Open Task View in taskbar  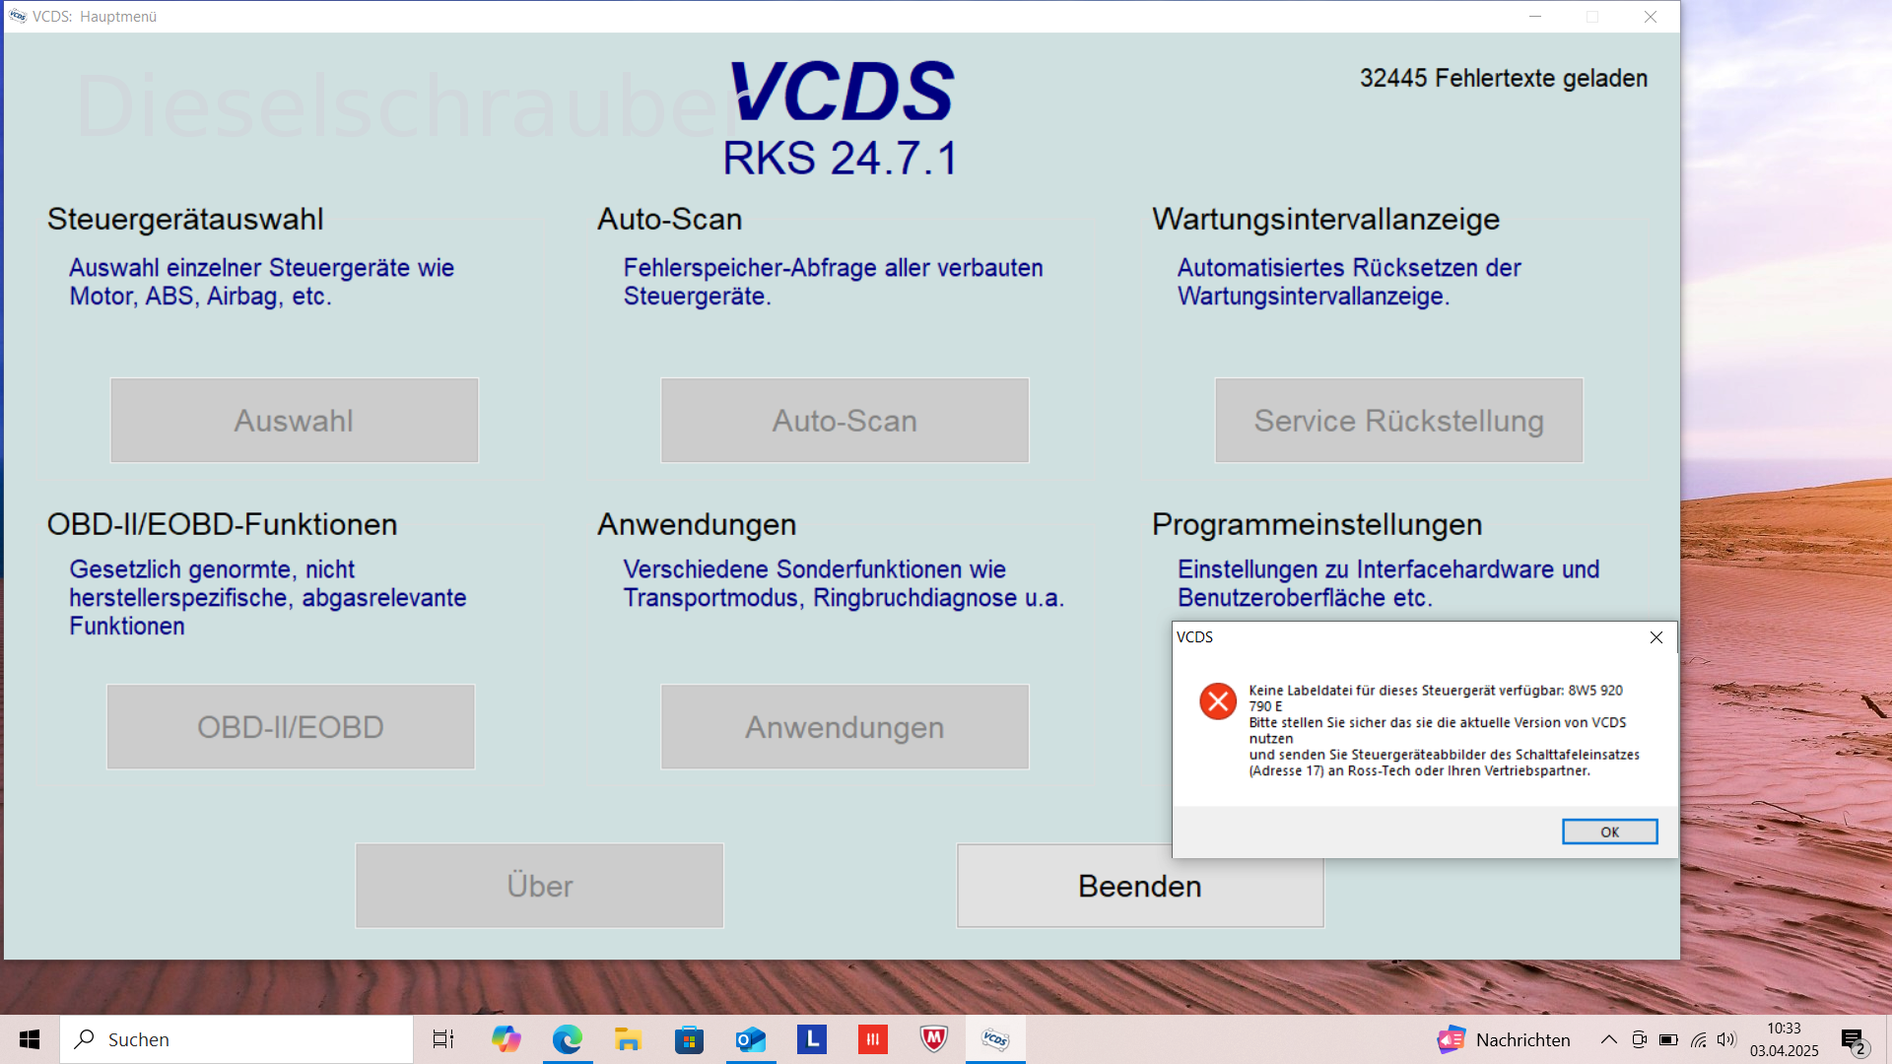(x=443, y=1039)
